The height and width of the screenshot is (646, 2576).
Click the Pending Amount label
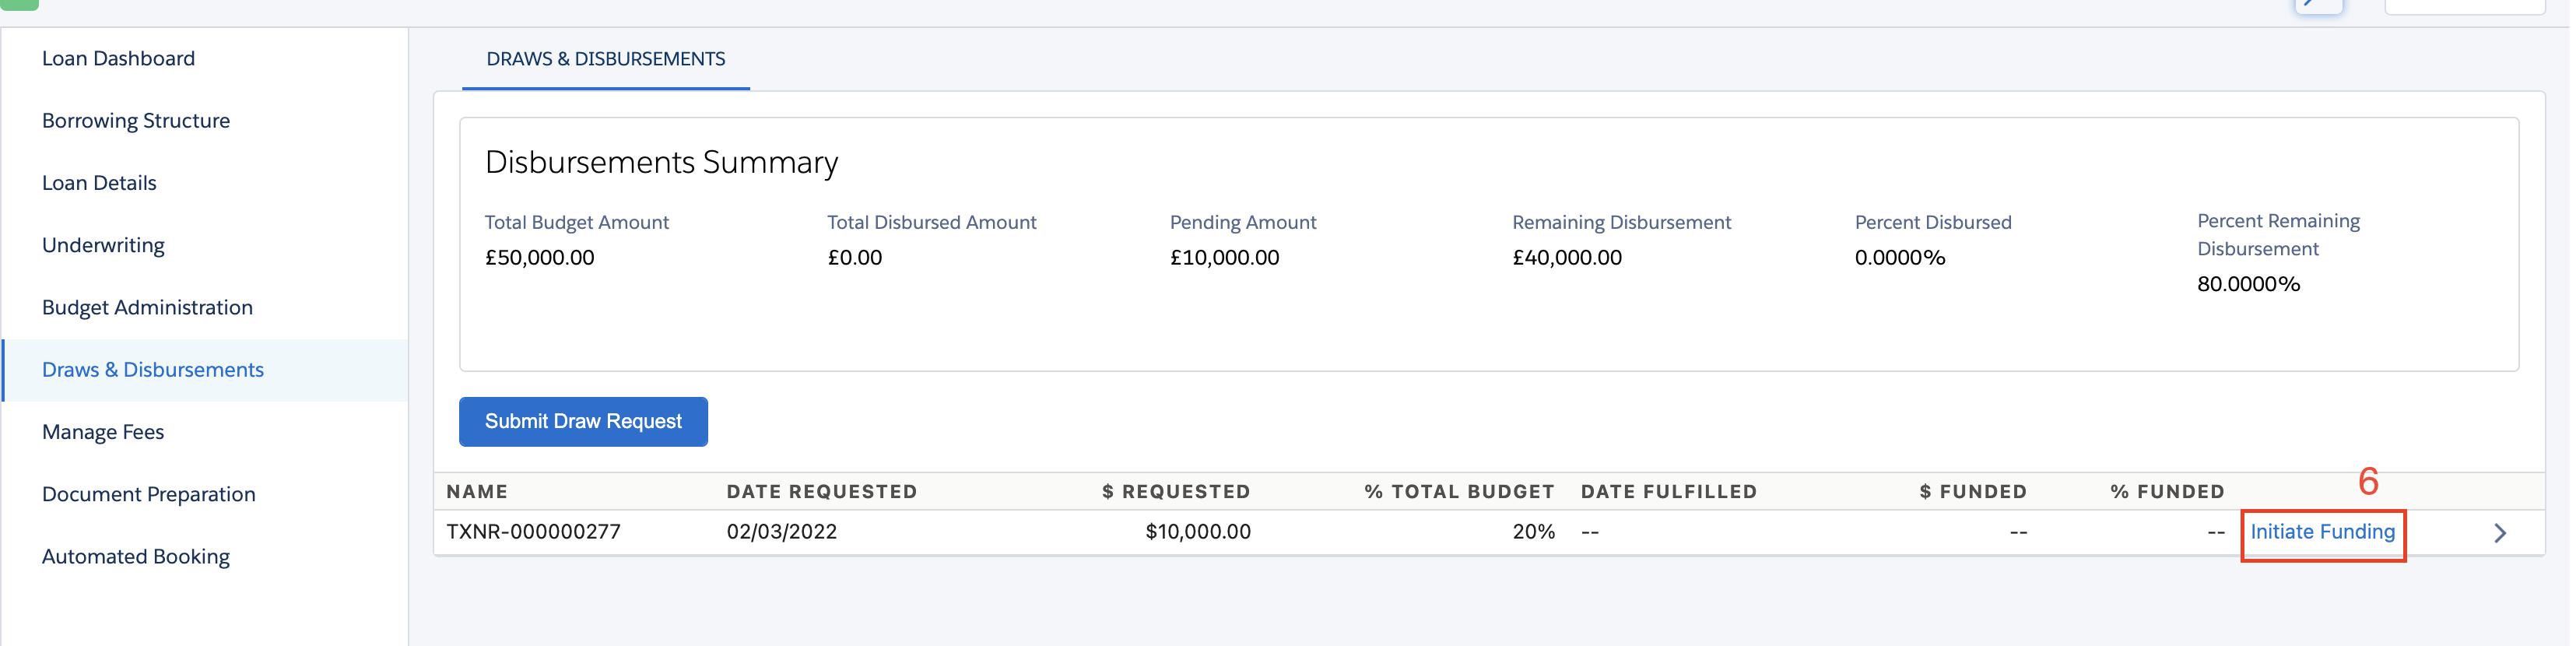(x=1243, y=222)
